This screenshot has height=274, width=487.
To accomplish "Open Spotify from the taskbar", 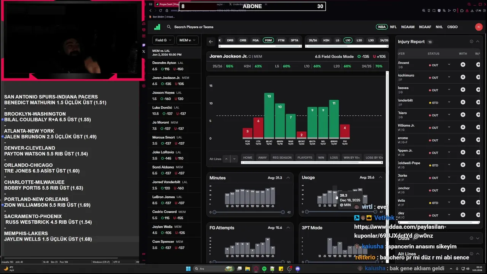I will 264,269.
